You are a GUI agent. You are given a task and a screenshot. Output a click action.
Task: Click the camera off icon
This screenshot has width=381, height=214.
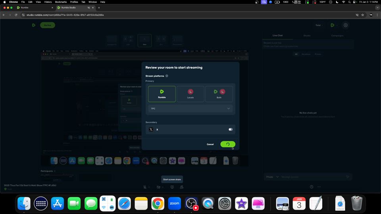point(158,187)
